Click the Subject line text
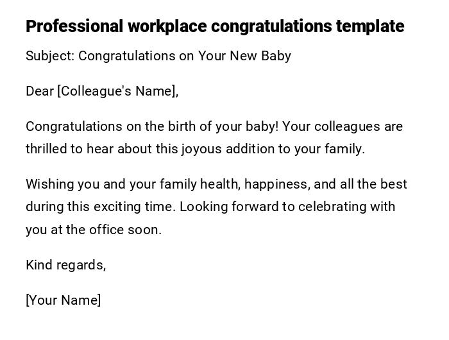This screenshot has height=340, width=449. (x=158, y=56)
